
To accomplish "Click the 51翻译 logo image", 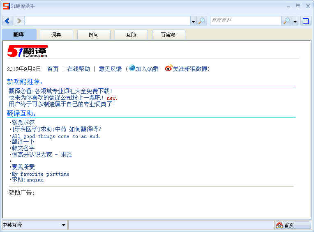I will 28,51.
